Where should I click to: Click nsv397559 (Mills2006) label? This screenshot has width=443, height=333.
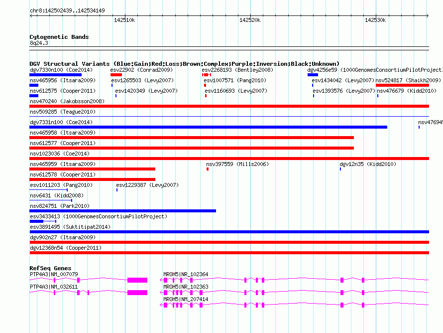click(237, 164)
